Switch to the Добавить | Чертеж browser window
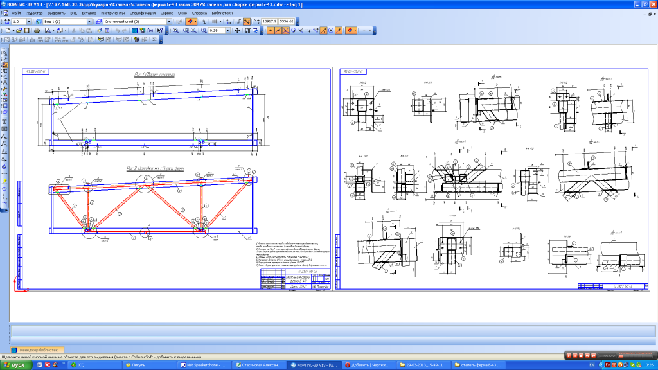 (x=369, y=365)
